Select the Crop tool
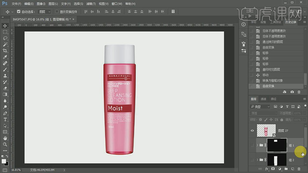The width and height of the screenshot is (308, 173). 5,51
